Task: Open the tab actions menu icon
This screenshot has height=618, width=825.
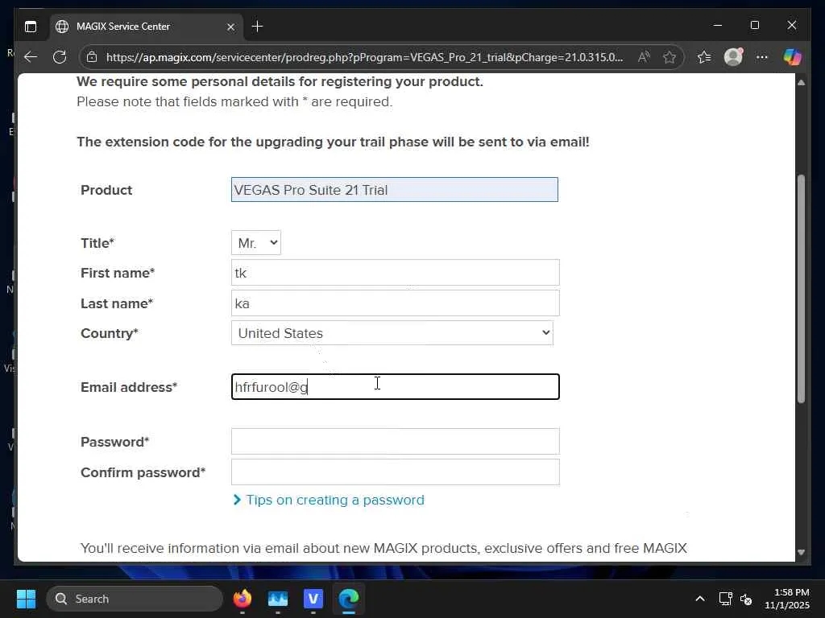Action: click(31, 27)
